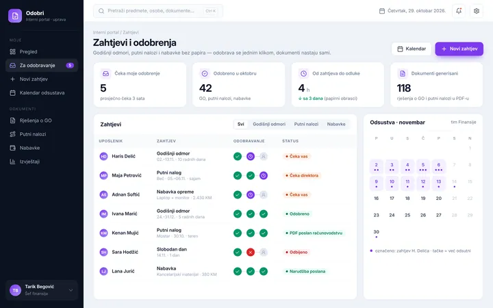493x308 pixels.
Task: Switch to the Putni nalozi filter tab
Action: click(306, 124)
